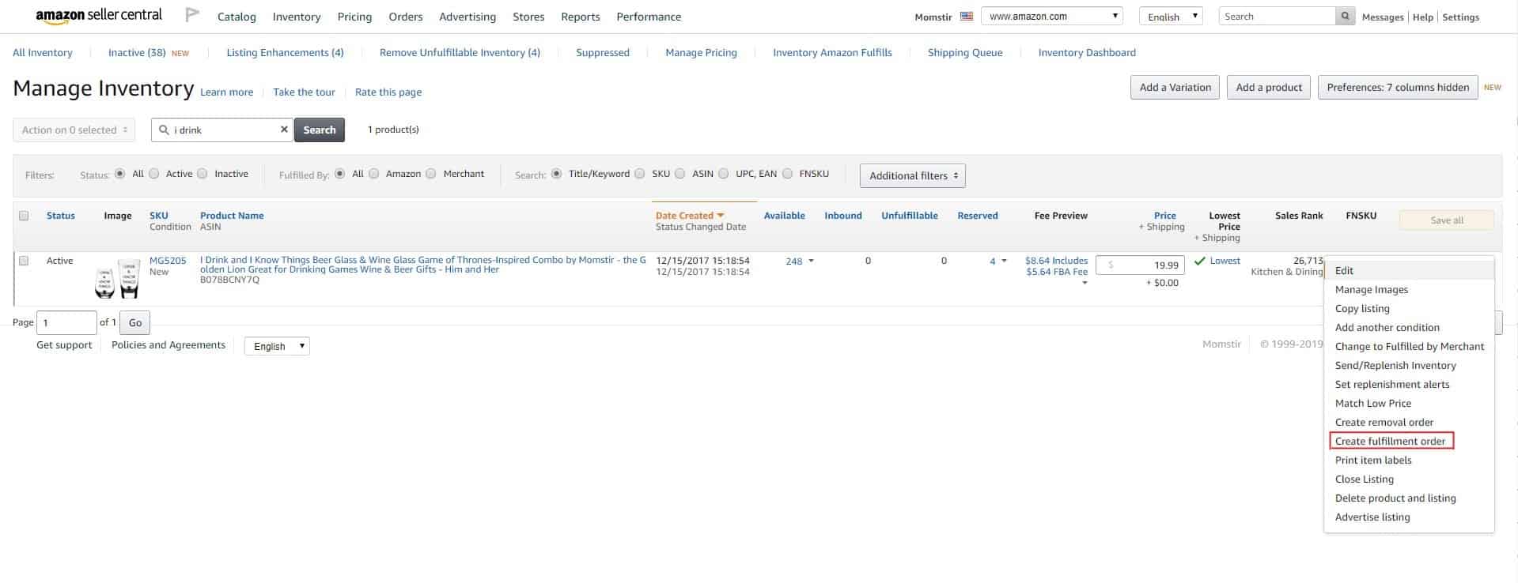
Task: Open the www.amazon.com marketplace dropdown
Action: point(1052,16)
